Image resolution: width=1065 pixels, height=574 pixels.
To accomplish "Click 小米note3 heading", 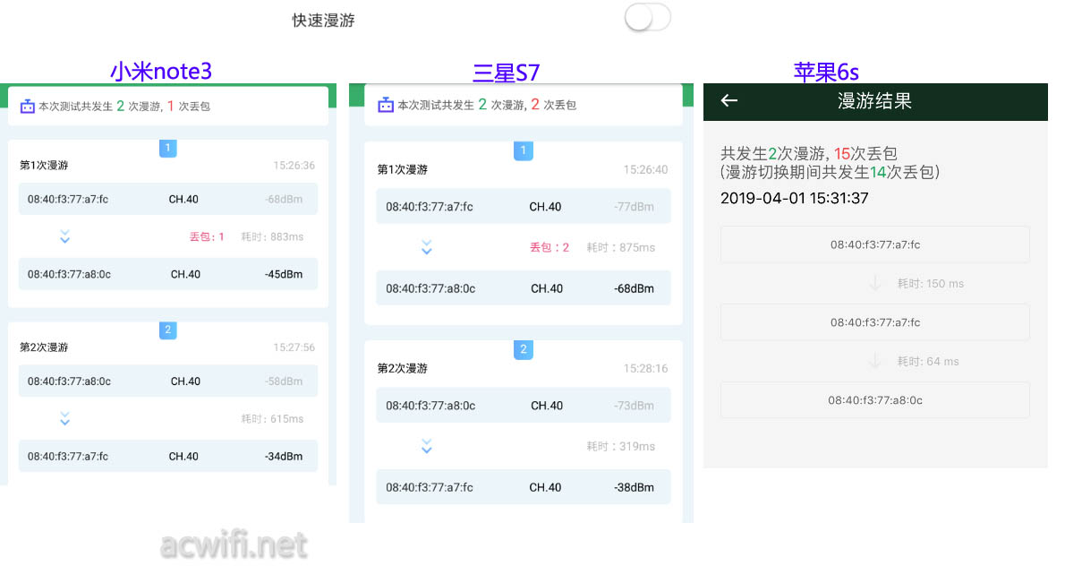I will click(161, 71).
